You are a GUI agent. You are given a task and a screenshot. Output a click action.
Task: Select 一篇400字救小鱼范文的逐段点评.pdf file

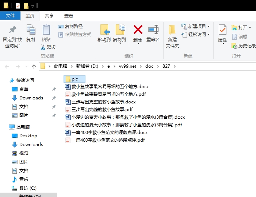[105, 140]
